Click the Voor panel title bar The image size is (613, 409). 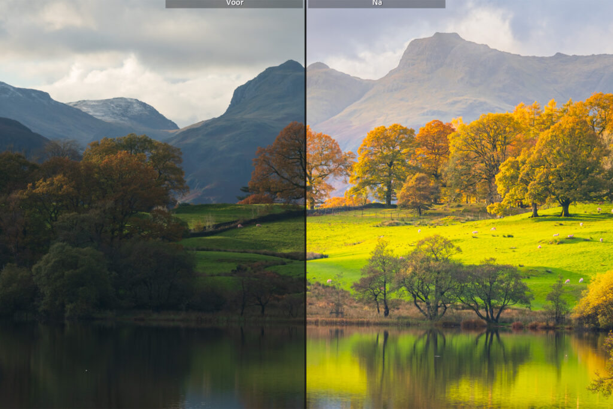click(x=235, y=4)
